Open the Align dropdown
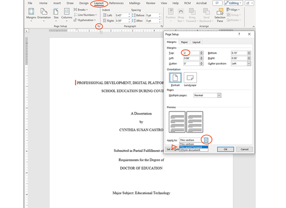 coord(233,9)
